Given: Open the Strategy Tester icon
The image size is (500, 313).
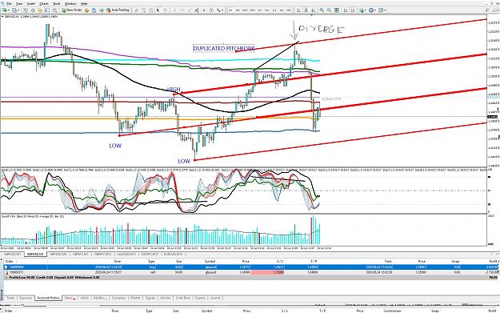Looking at the screenshot, I should (54, 10).
